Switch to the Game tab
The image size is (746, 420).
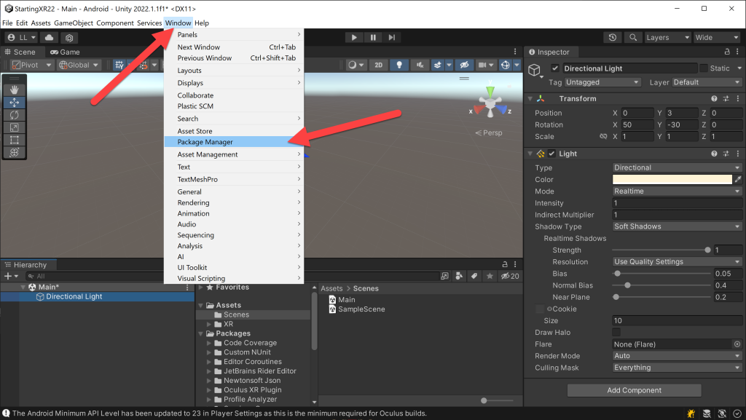click(65, 52)
